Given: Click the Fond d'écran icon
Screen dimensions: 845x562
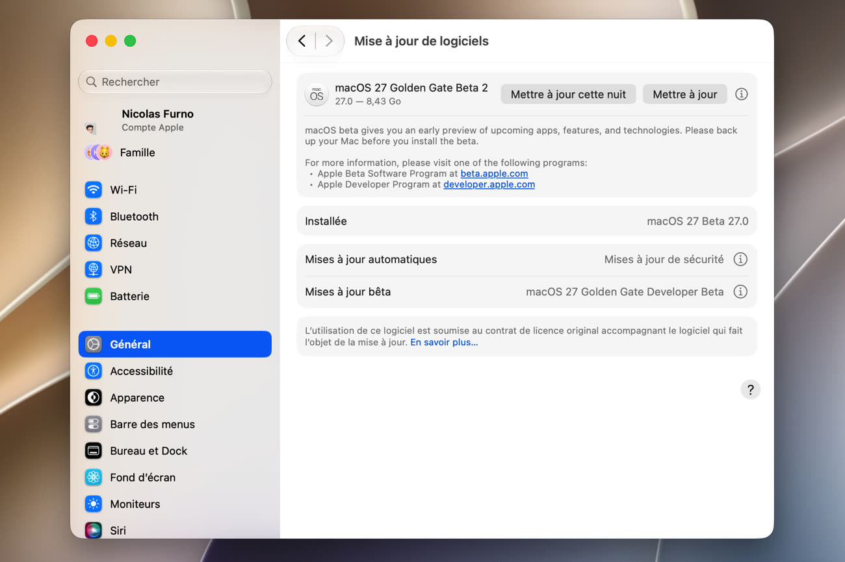Looking at the screenshot, I should pyautogui.click(x=94, y=477).
